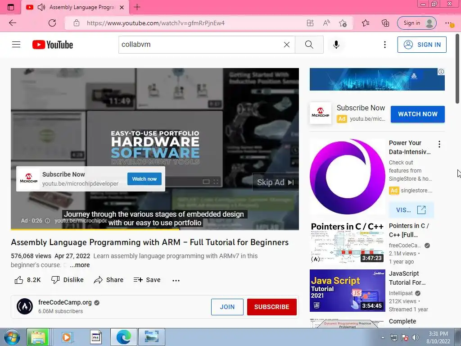Open the YouTube guide hamburger menu
Viewport: 461px width, 346px height.
16,45
